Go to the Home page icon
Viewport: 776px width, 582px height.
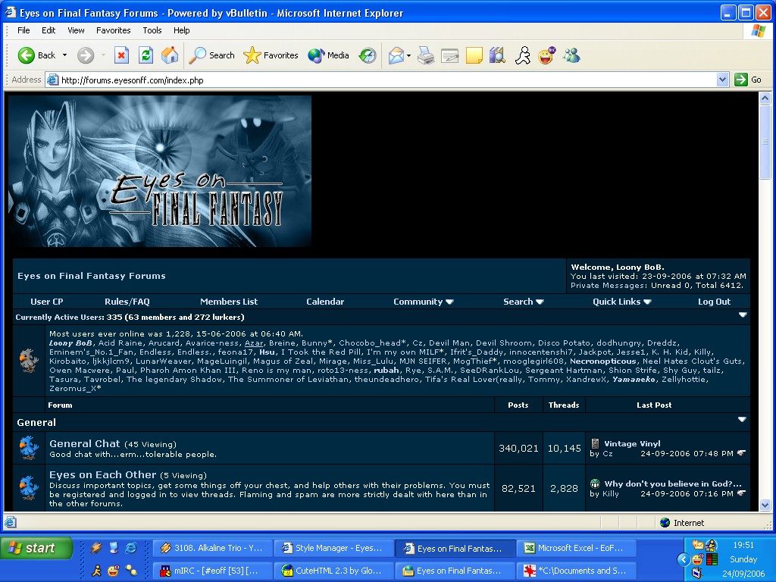[170, 55]
